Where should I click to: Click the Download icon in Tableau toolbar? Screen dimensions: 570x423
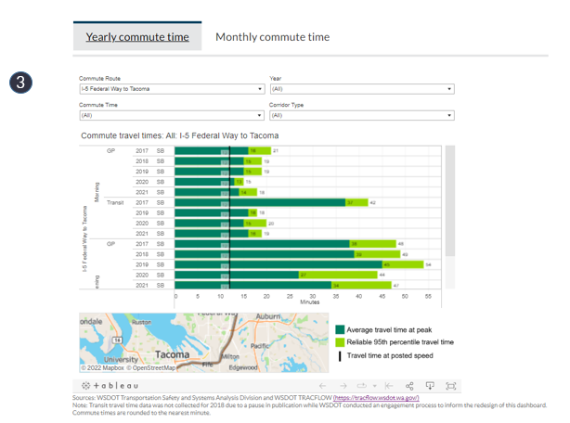(429, 385)
